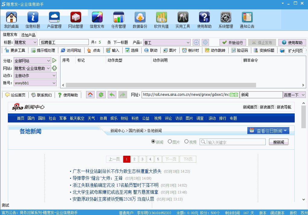Image resolution: width=308 pixels, height=215 pixels.
Task: Open 财经 in Sina navigation bar
Action: point(124,118)
